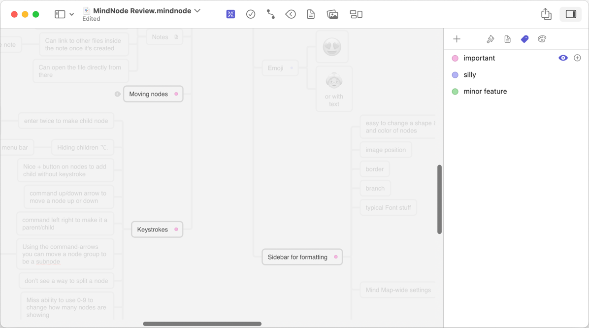Open the MindNode Review.mindnode title dropdown

(x=197, y=11)
